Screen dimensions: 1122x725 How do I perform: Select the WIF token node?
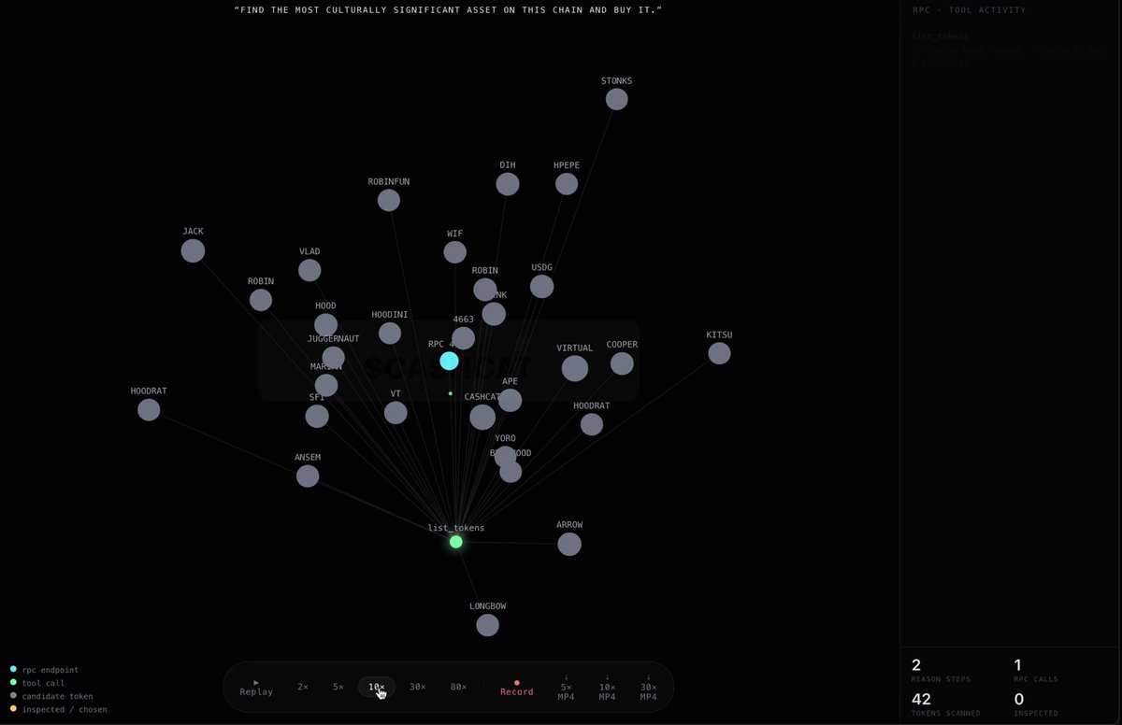[455, 252]
